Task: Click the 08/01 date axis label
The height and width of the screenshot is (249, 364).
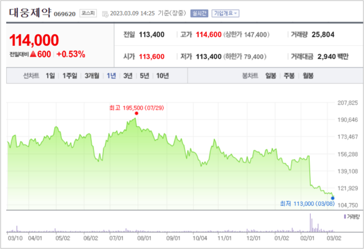Action: click(144, 238)
